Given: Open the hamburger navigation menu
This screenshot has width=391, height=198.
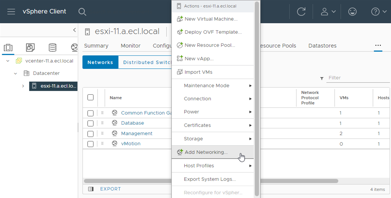Looking at the screenshot, I should 11,12.
